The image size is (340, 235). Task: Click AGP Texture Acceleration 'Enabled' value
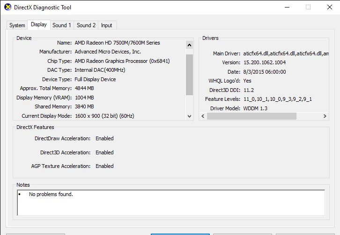[104, 166]
